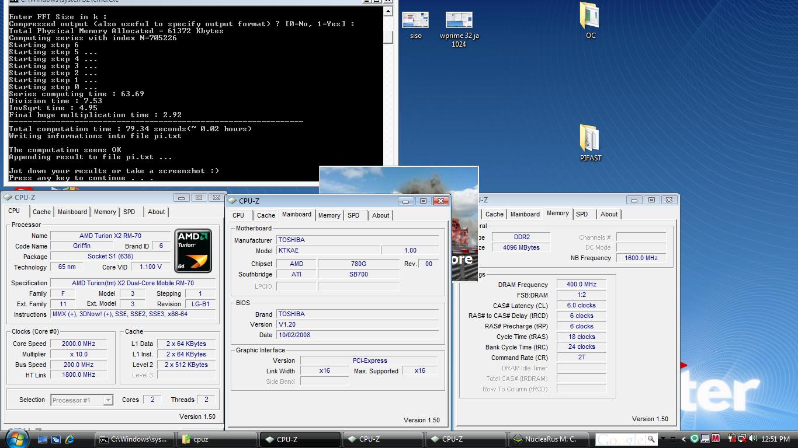Click the Bank Cycle Time 24 clocks value
Screen dimensions: 798x448
click(x=581, y=347)
